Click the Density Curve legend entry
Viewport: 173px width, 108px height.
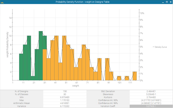160,47
